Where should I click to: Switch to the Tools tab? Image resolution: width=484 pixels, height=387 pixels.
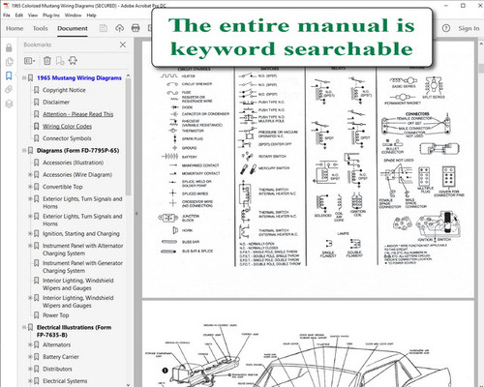click(41, 28)
